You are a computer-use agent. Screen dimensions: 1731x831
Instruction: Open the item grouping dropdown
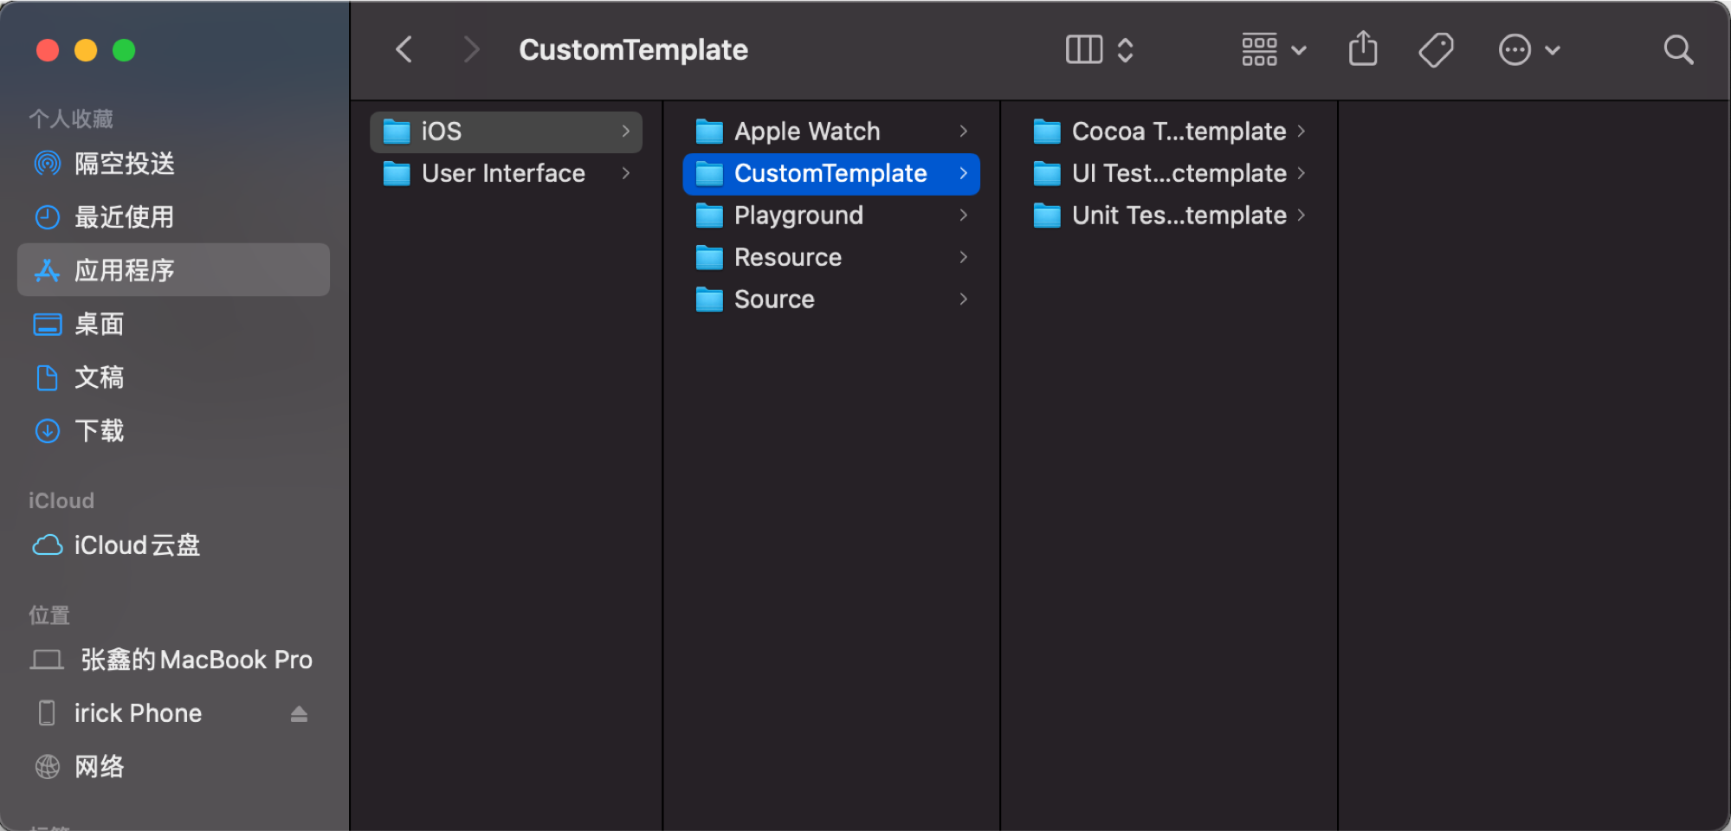(x=1273, y=50)
